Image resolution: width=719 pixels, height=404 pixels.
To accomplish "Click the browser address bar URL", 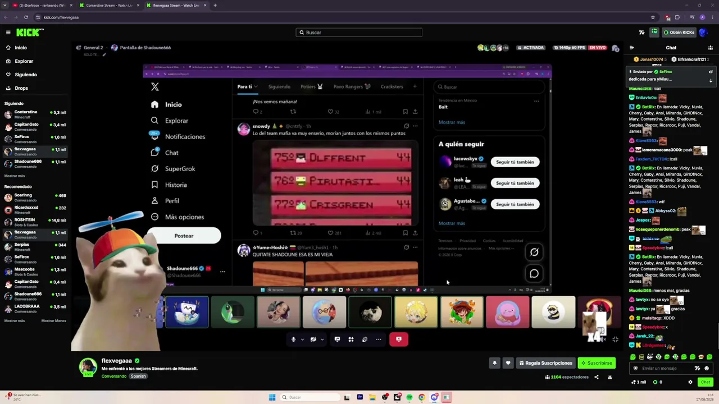I will [61, 17].
